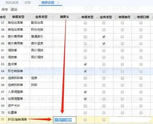Image resolution: width=153 pixels, height=124 pixels.
Task: Check 单据日期 for row 59 普通委外
Action: tap(141, 37)
